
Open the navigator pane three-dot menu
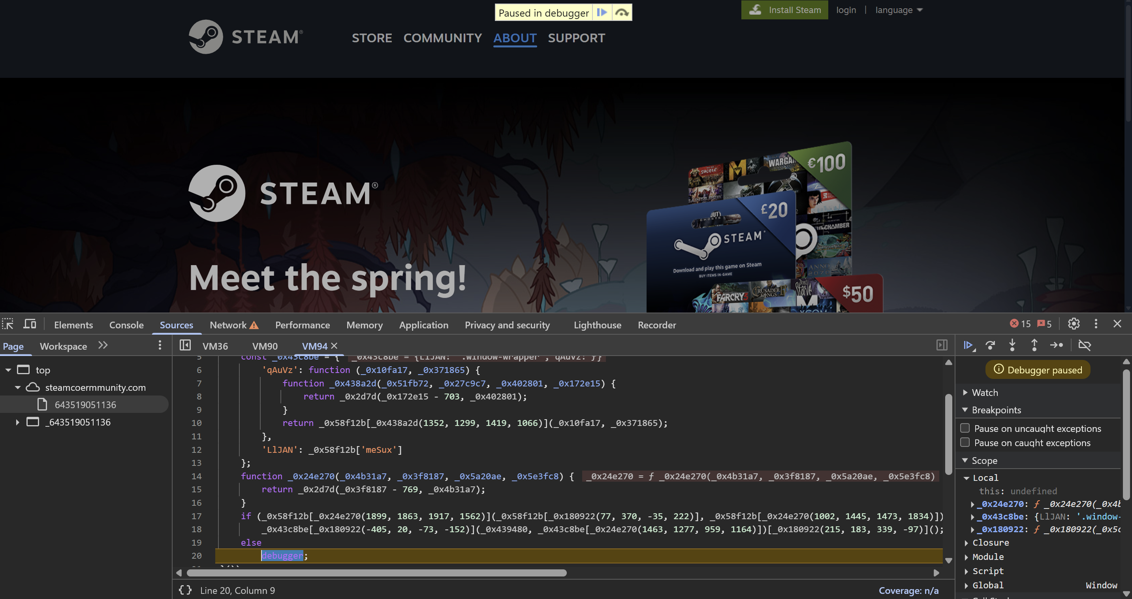coord(160,345)
